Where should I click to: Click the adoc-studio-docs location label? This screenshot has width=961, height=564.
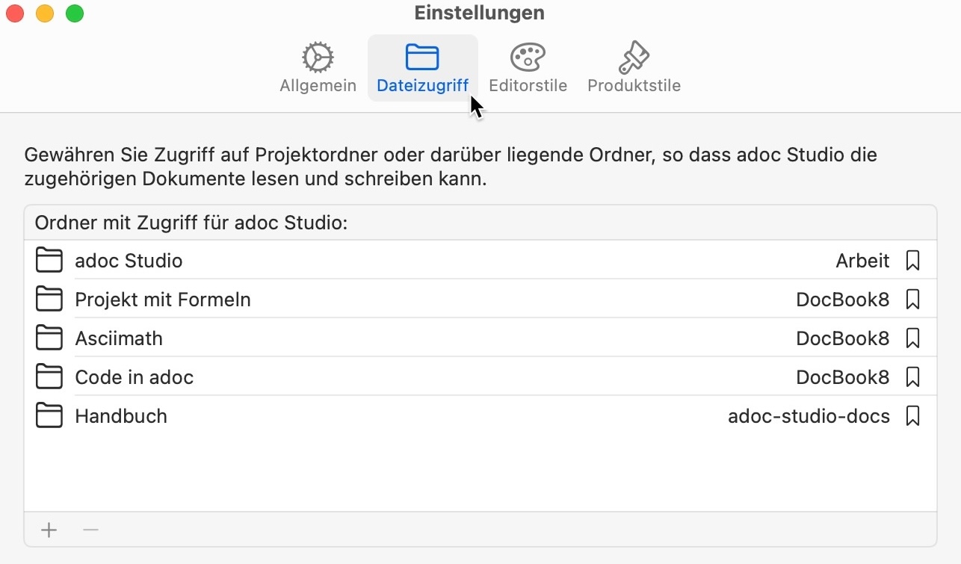click(809, 416)
